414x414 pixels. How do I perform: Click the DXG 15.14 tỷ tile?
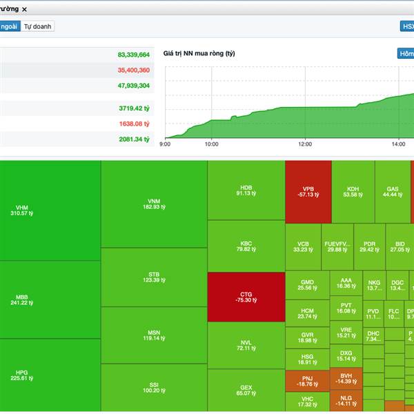pos(346,355)
